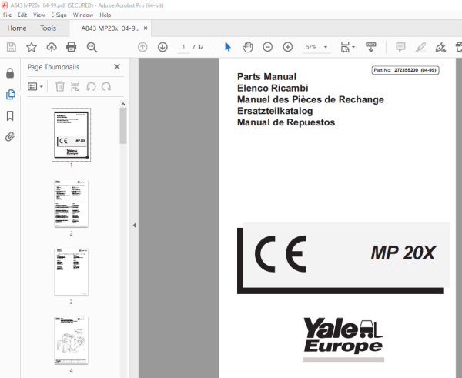Rotate page clockwise

click(x=106, y=87)
